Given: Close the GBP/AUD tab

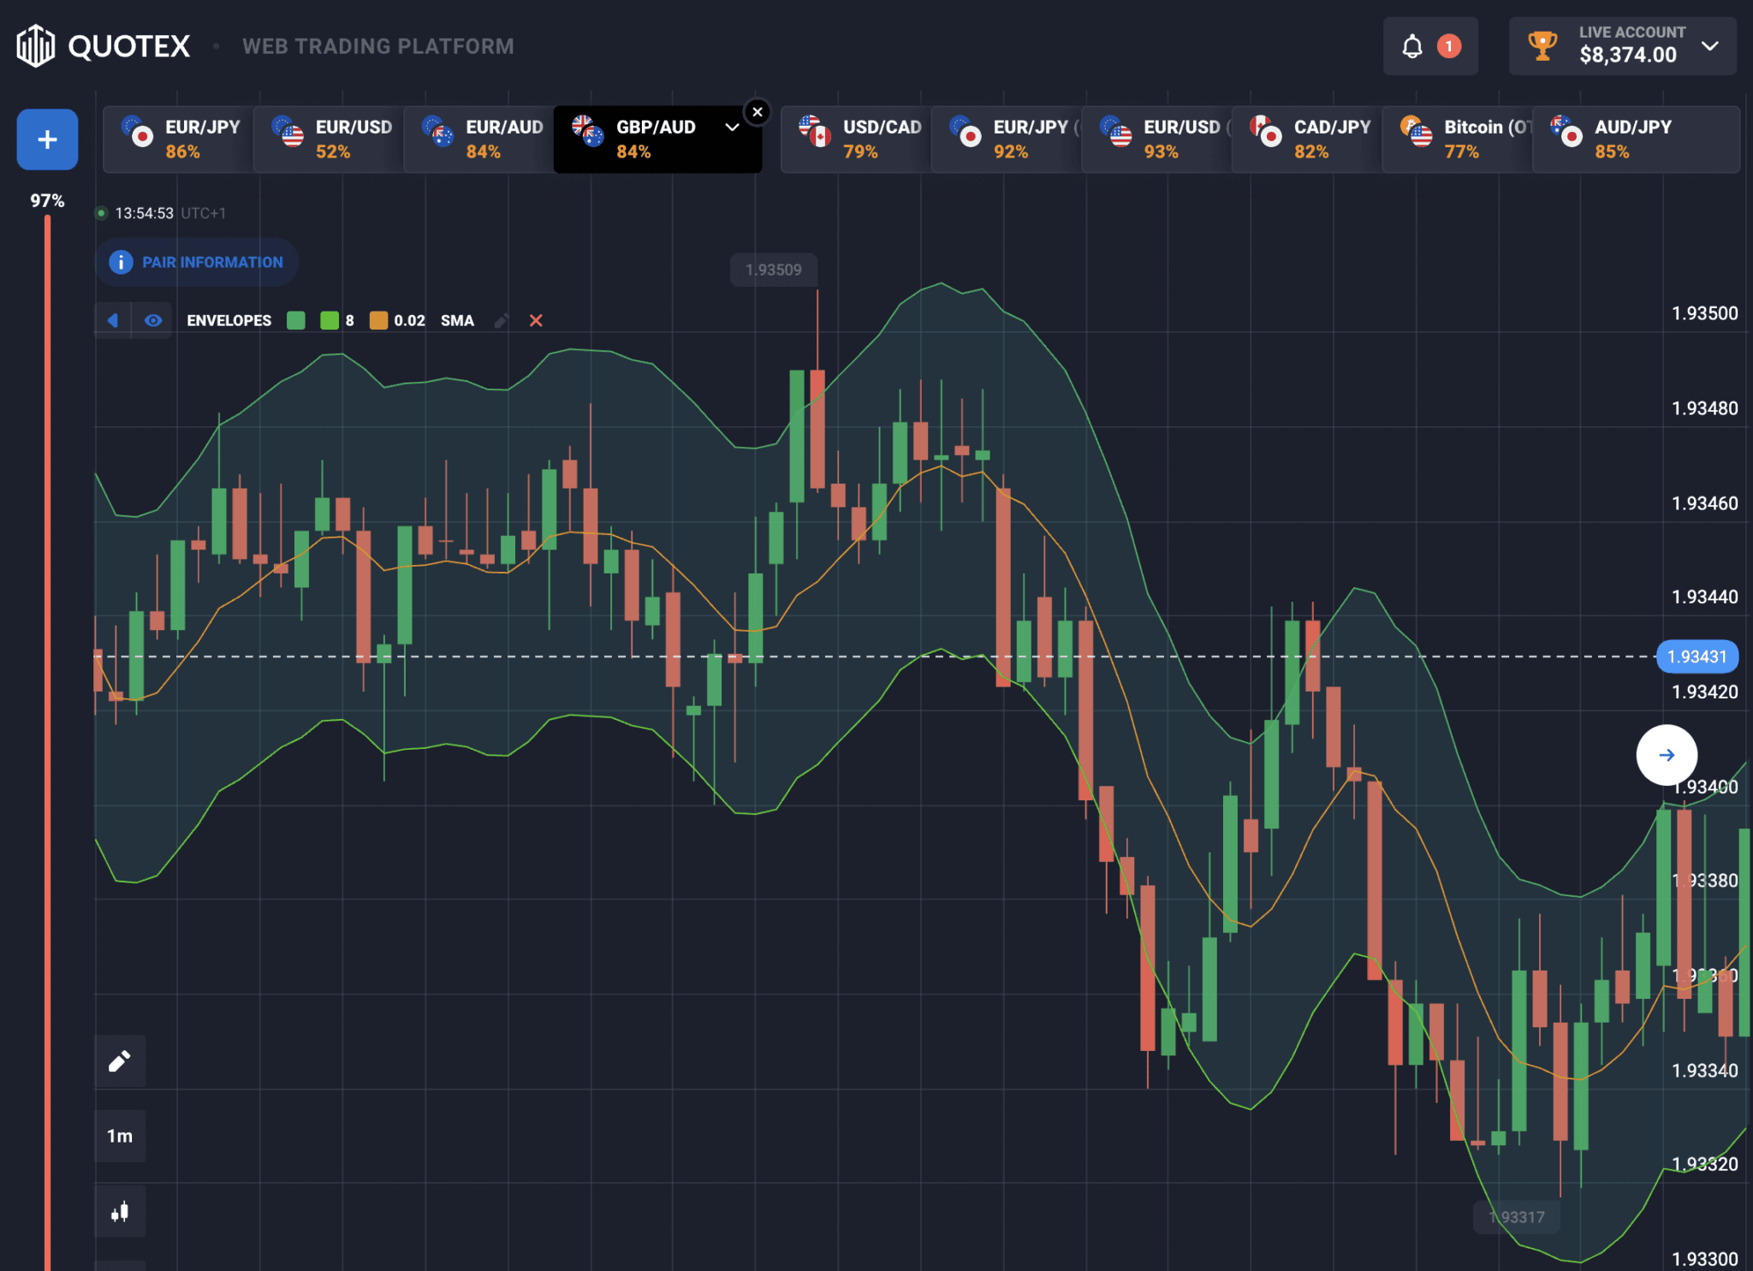Looking at the screenshot, I should point(758,112).
